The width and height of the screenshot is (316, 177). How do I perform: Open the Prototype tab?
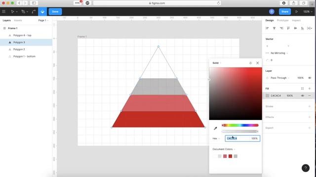282,21
